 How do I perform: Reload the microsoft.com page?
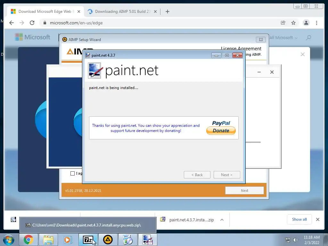coord(32,23)
